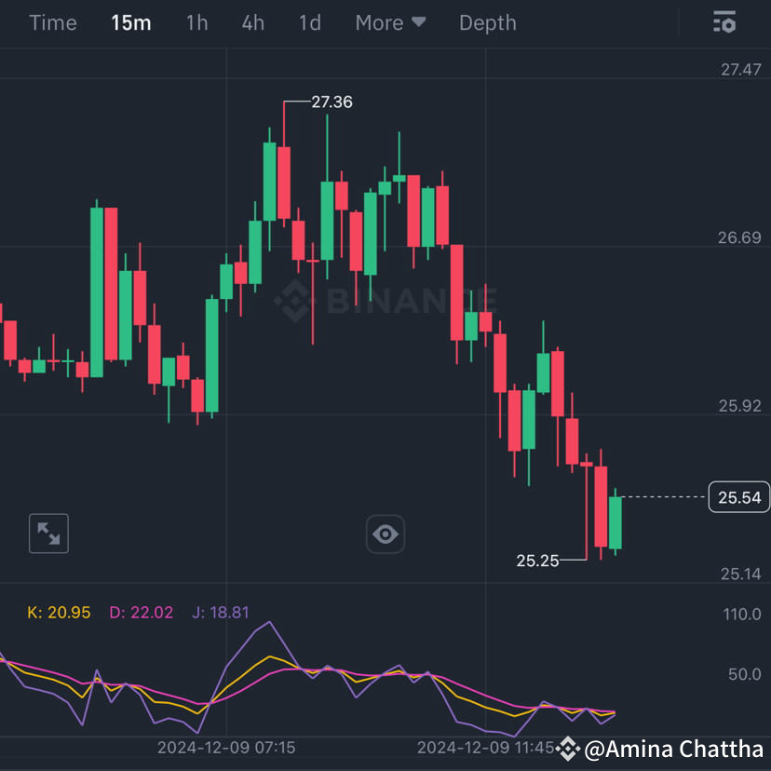Click the 27.36 high price annotation
Screen dimensions: 771x771
(x=331, y=102)
